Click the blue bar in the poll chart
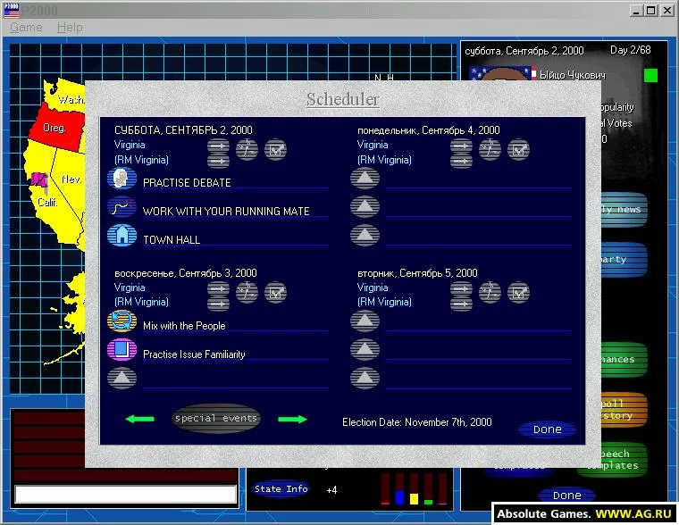The height and width of the screenshot is (525, 679). pyautogui.click(x=399, y=496)
